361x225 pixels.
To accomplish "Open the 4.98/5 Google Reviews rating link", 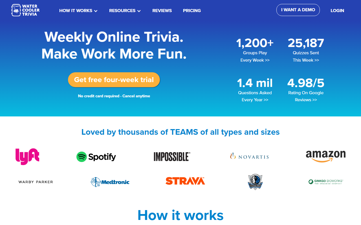I will pyautogui.click(x=306, y=90).
